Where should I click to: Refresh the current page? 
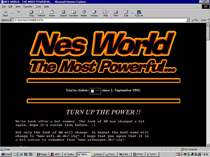[x=41, y=13]
